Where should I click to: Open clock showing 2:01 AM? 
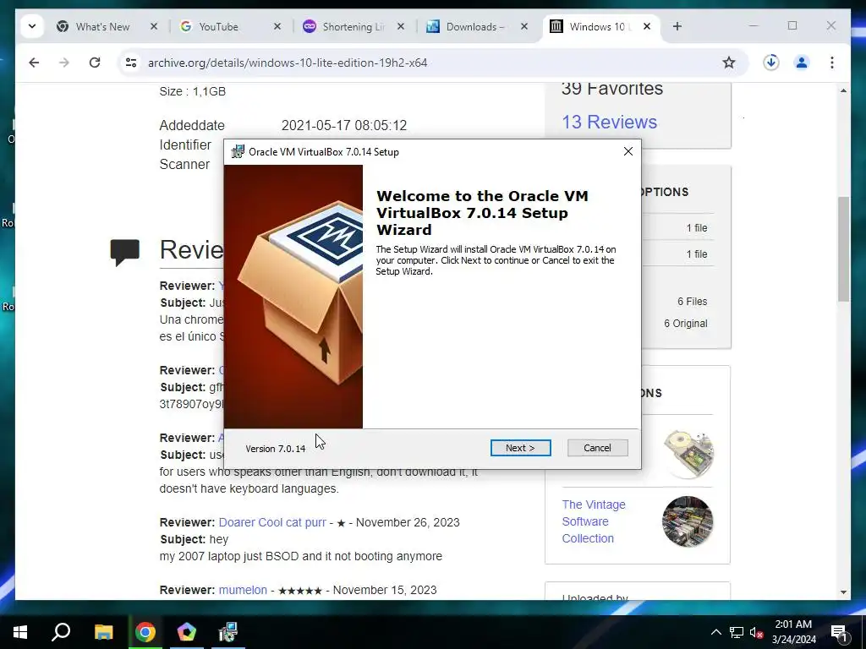click(x=793, y=632)
